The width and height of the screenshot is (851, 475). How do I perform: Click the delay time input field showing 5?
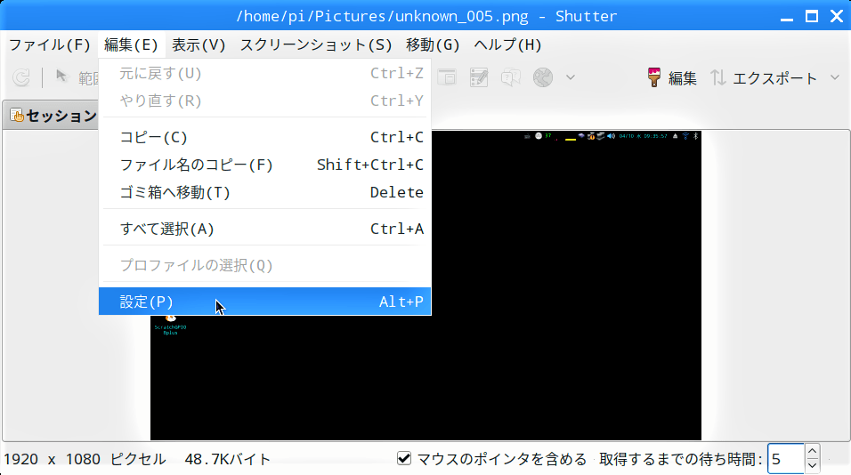pos(786,459)
